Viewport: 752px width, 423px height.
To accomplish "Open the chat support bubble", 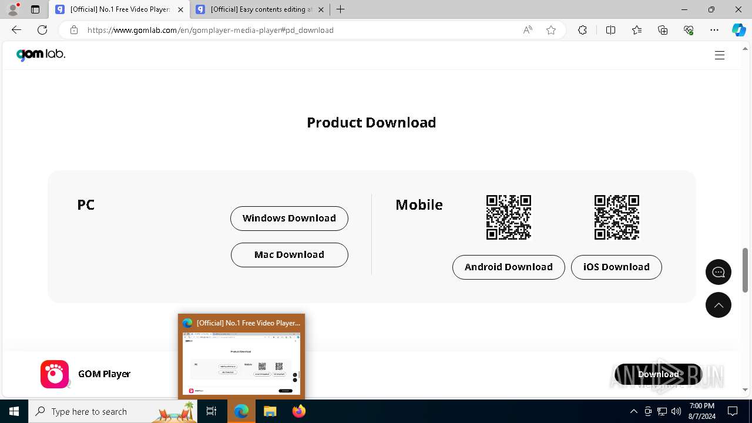I will (719, 272).
